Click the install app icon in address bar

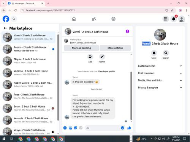[167, 10]
